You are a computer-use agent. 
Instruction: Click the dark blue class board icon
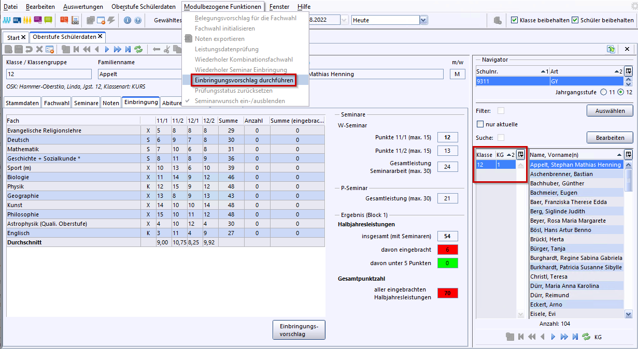pos(17,20)
